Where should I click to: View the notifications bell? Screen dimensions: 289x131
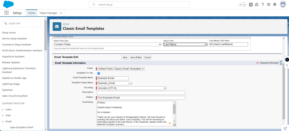pos(275,5)
